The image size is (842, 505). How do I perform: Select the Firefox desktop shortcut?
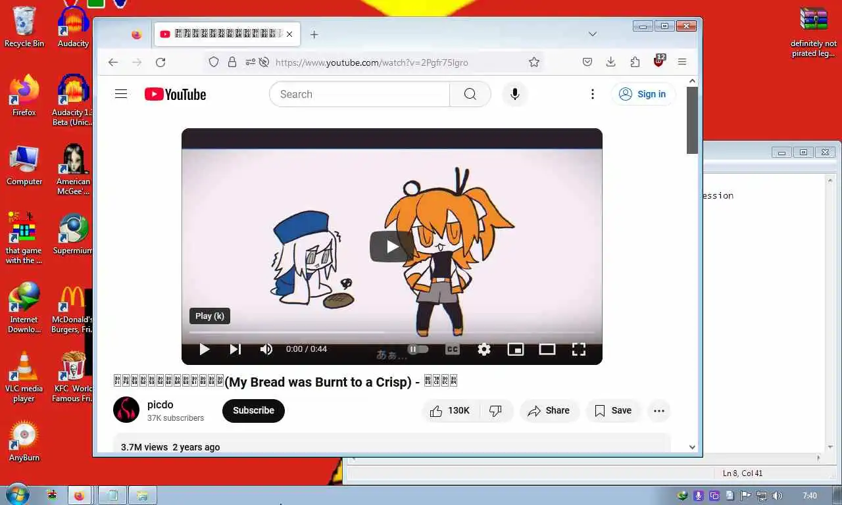tap(24, 96)
